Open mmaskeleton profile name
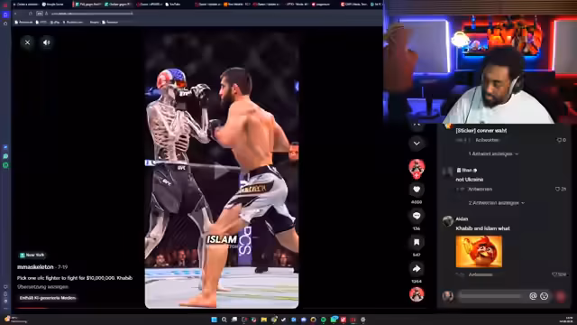This screenshot has width=577, height=325. point(35,267)
